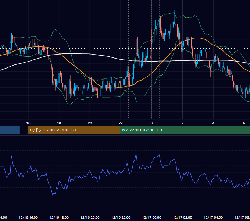Click the 12/16 20:00 date label
The height and width of the screenshot is (221, 250).
pos(90,217)
